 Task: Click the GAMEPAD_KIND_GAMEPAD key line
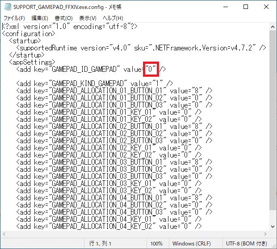(95, 83)
